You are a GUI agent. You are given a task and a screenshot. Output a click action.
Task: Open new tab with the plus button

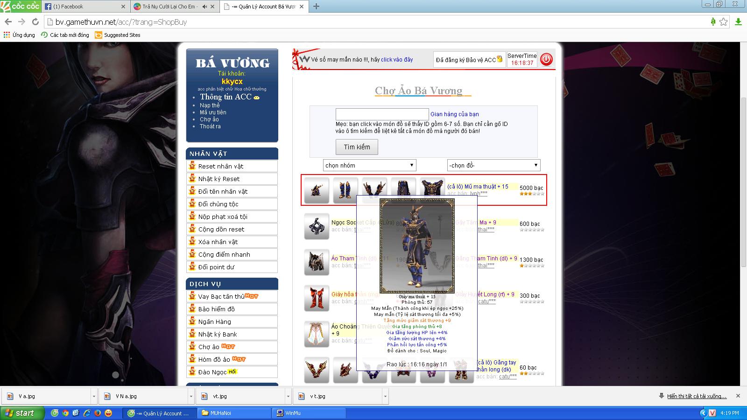(x=316, y=7)
